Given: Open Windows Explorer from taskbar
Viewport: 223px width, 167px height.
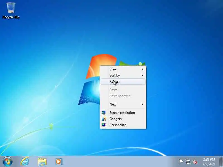Looking at the screenshot, I should [42, 162].
